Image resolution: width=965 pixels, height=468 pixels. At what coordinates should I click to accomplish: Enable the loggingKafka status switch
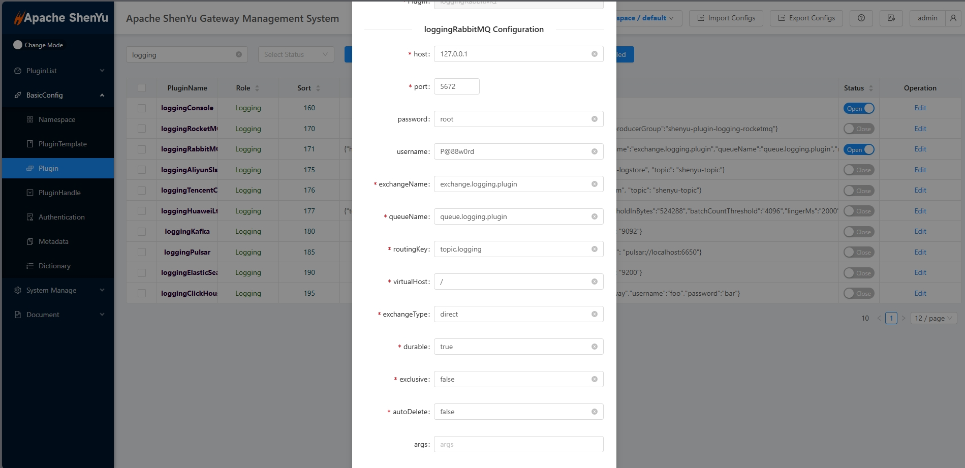pos(859,232)
